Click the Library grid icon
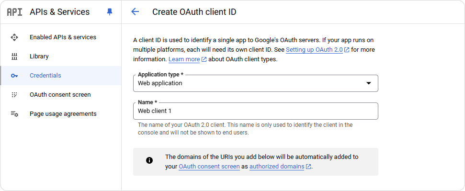 pyautogui.click(x=14, y=56)
